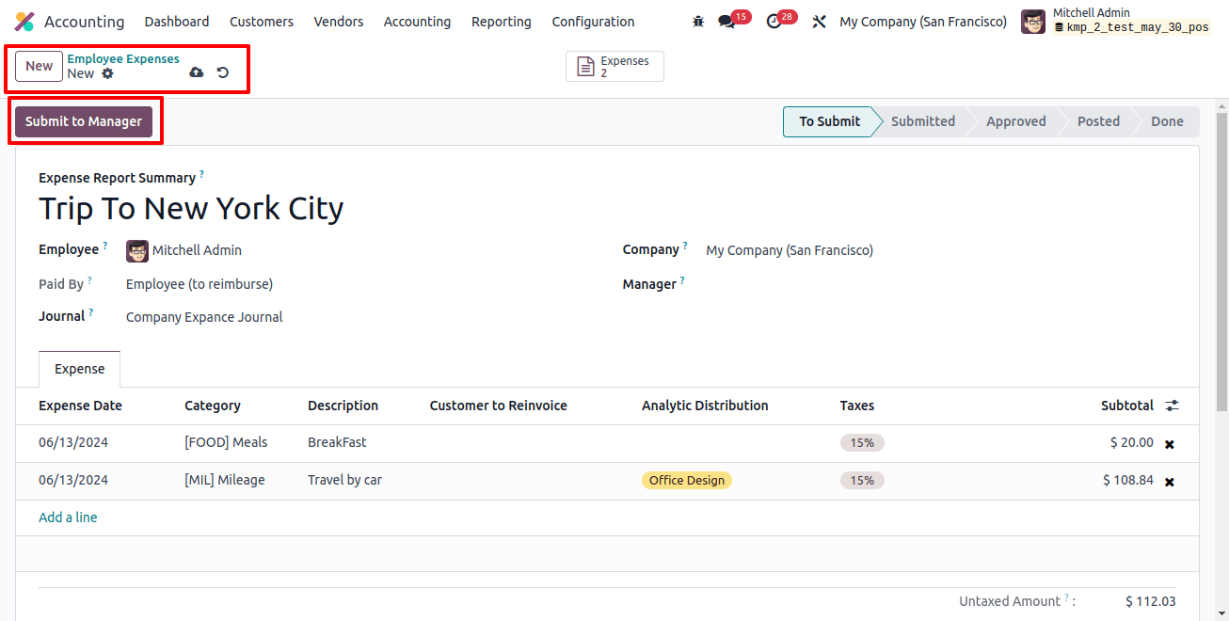Click the Description column header

[x=343, y=406]
